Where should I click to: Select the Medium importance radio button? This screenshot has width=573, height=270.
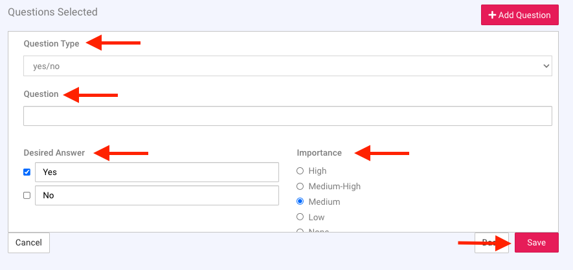click(300, 202)
